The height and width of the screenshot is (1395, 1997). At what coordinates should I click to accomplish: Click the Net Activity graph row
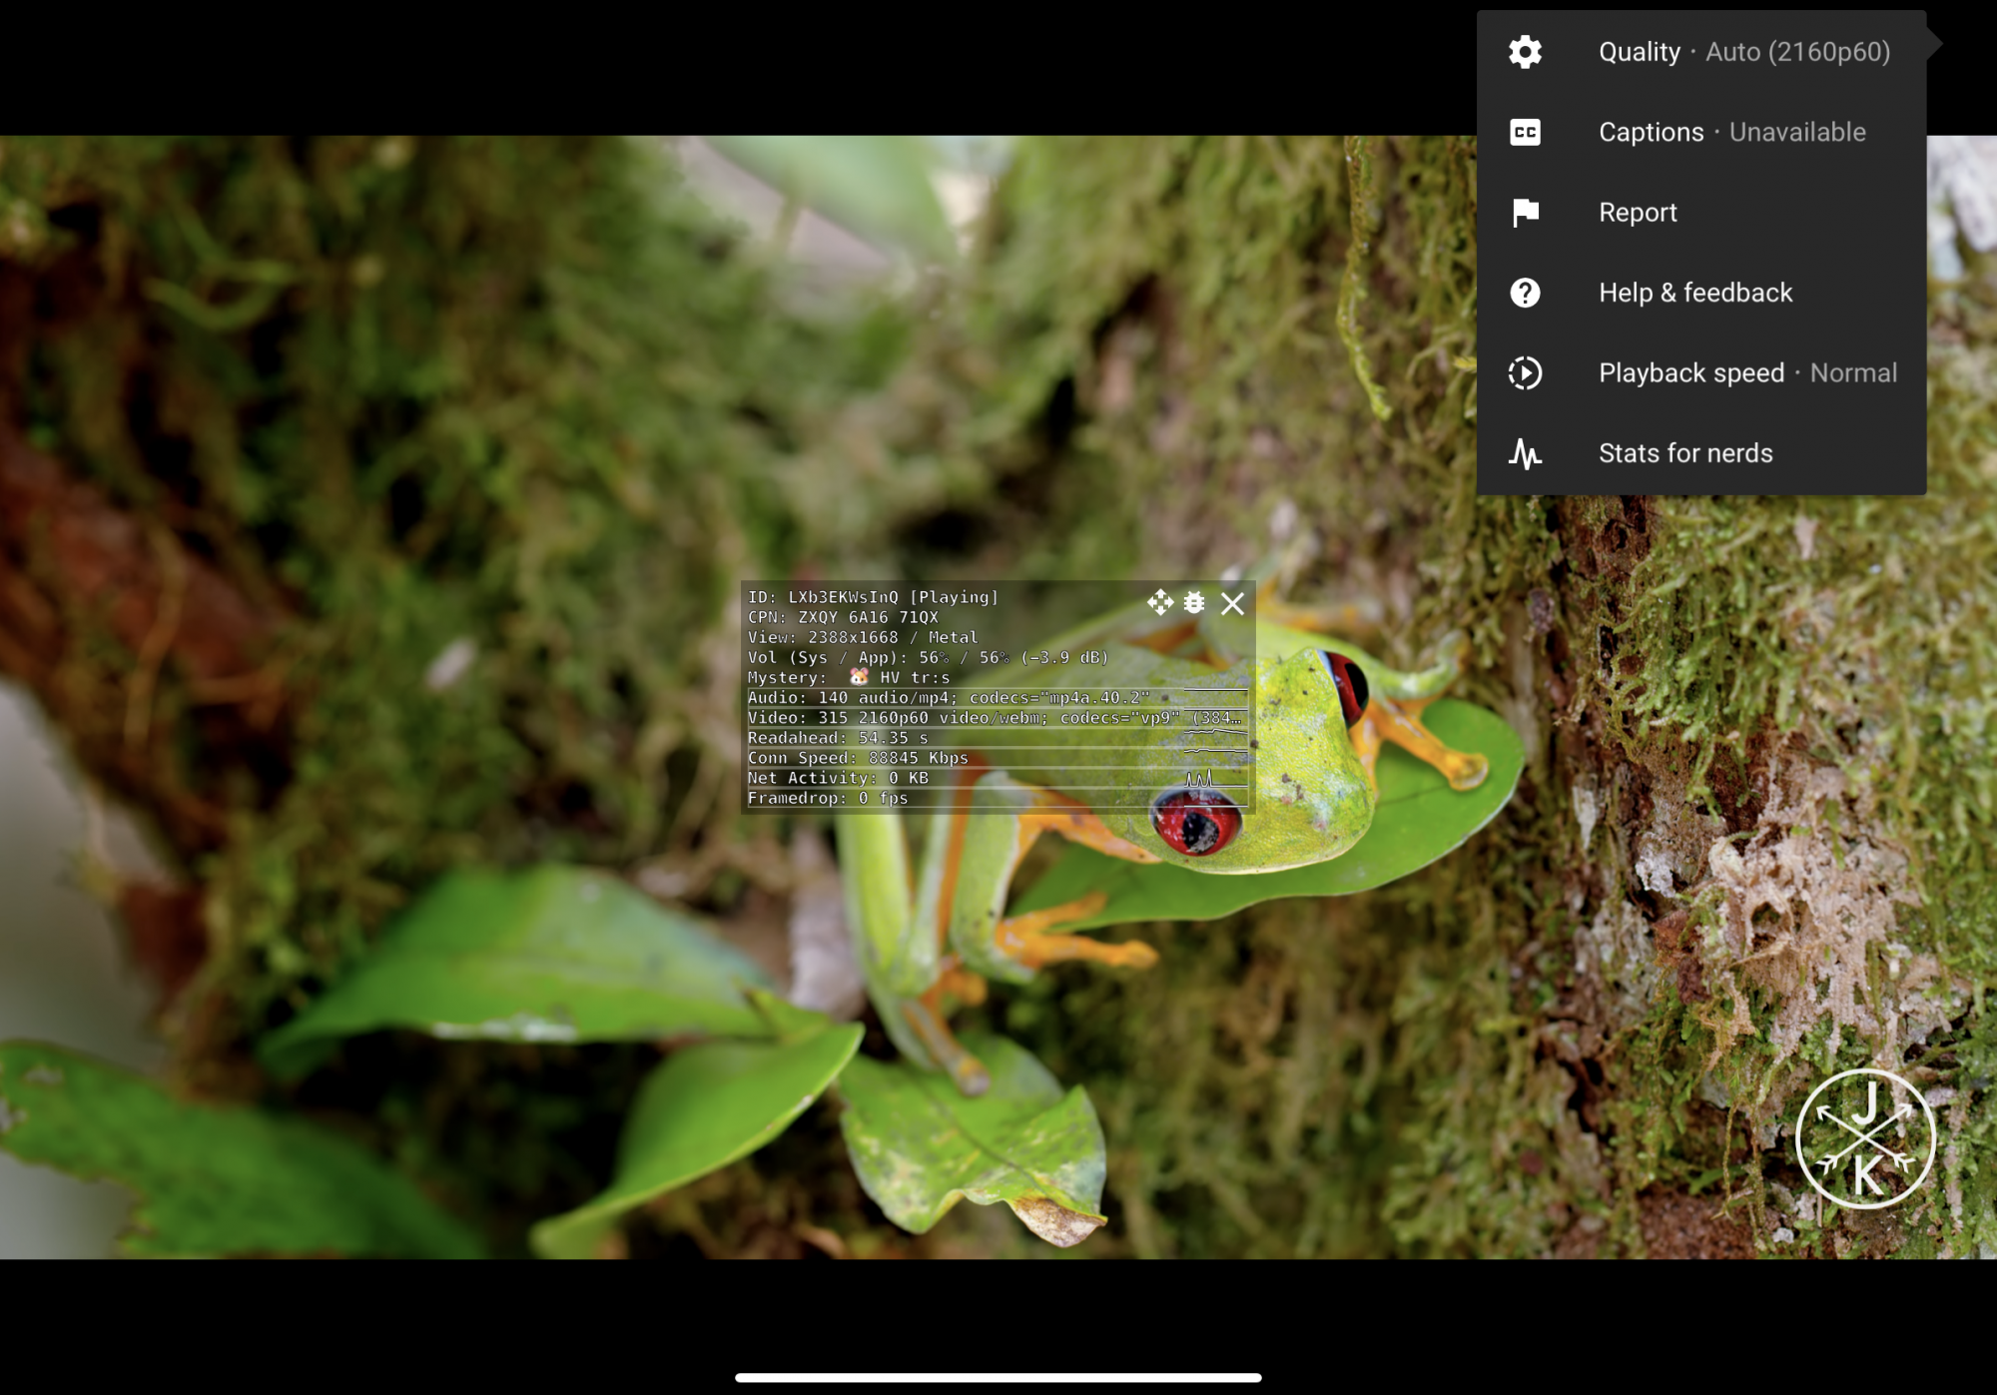coord(997,778)
